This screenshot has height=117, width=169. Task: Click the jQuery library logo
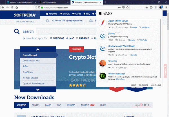(103, 36)
